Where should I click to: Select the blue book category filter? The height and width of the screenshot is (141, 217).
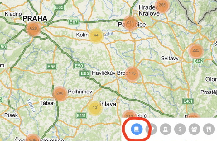click(137, 129)
